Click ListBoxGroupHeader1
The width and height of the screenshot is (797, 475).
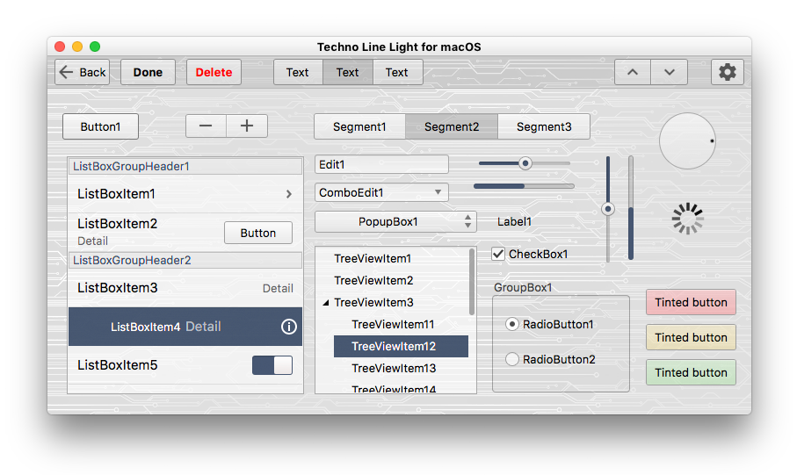[x=185, y=166]
